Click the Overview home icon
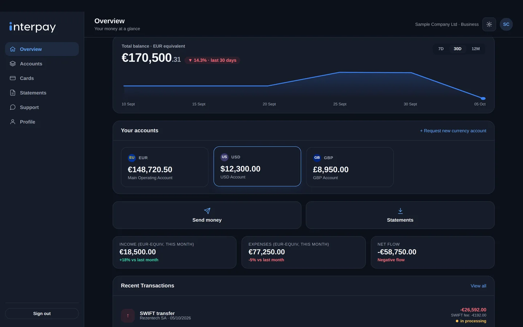The width and height of the screenshot is (523, 327). [13, 49]
